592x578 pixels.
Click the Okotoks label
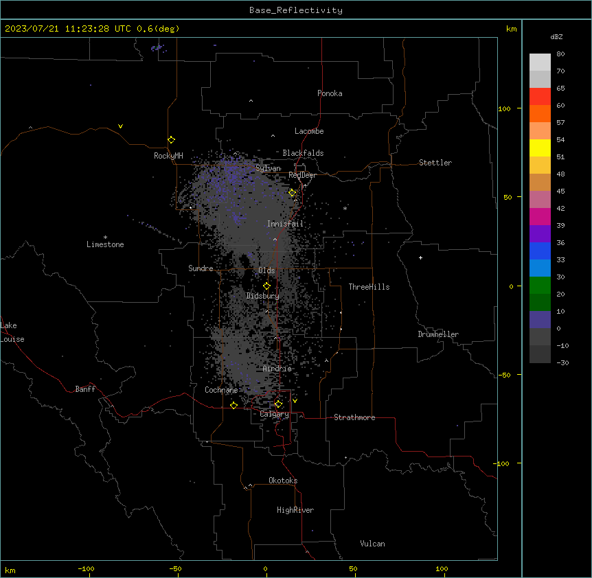click(283, 481)
